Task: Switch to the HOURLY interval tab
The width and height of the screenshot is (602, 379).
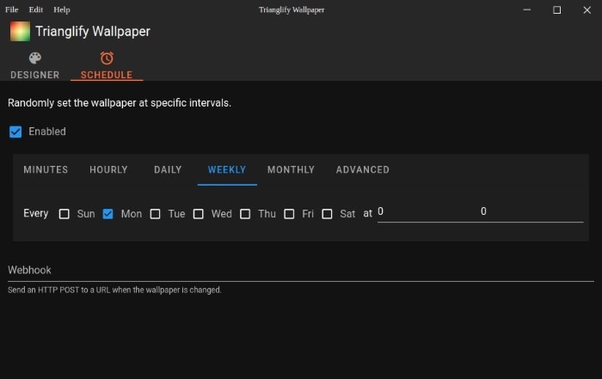Action: (x=108, y=169)
